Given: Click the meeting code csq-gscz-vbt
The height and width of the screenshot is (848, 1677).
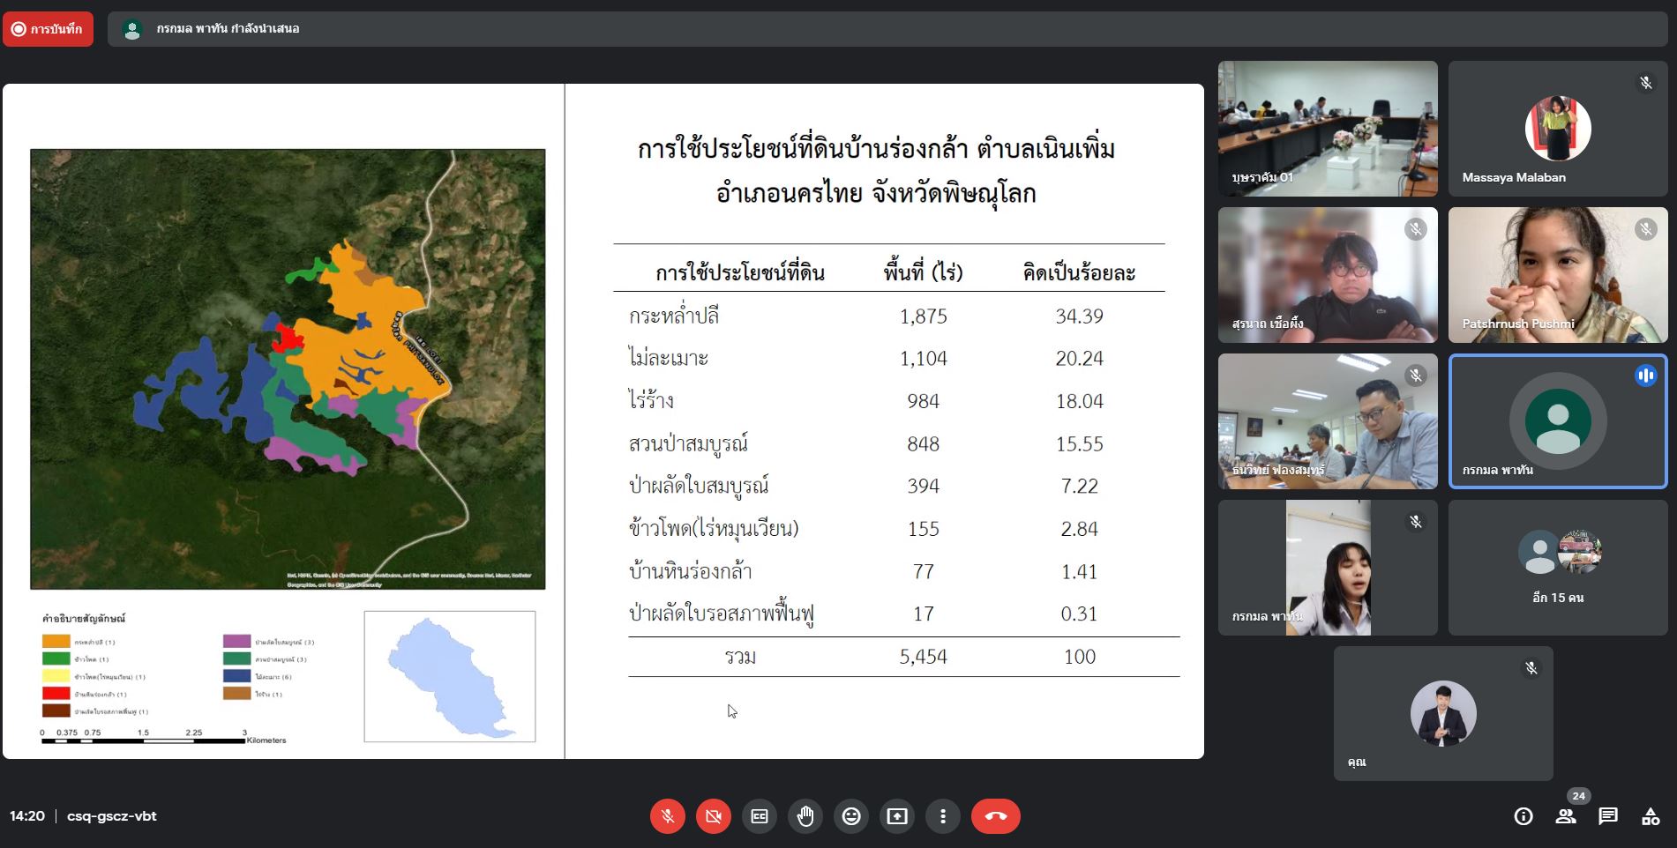Looking at the screenshot, I should point(112,816).
